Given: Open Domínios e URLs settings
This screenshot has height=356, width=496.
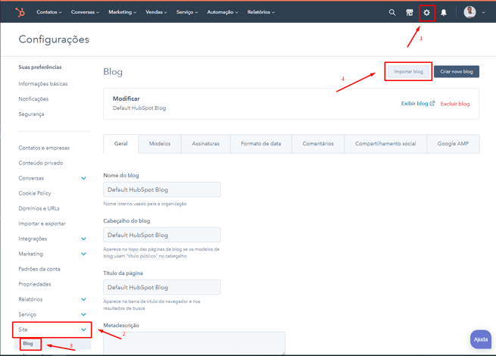Looking at the screenshot, I should (39, 208).
